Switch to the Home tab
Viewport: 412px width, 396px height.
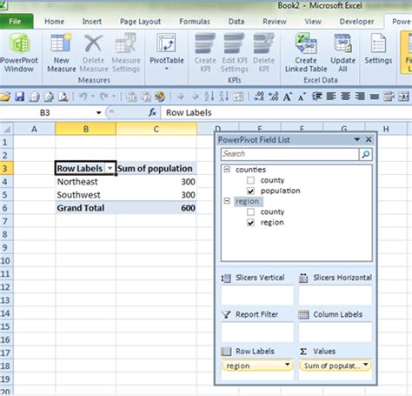coord(54,22)
